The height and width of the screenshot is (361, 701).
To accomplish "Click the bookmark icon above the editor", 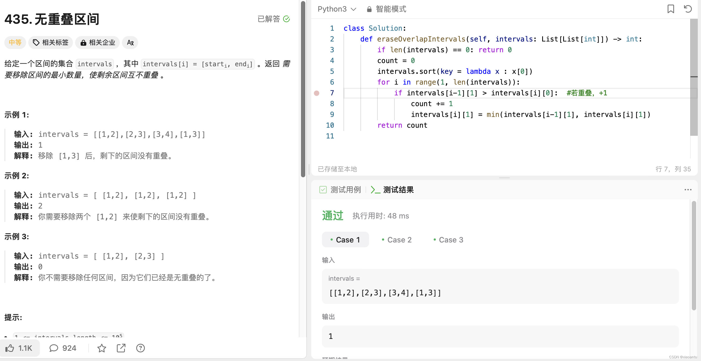I will coord(671,9).
